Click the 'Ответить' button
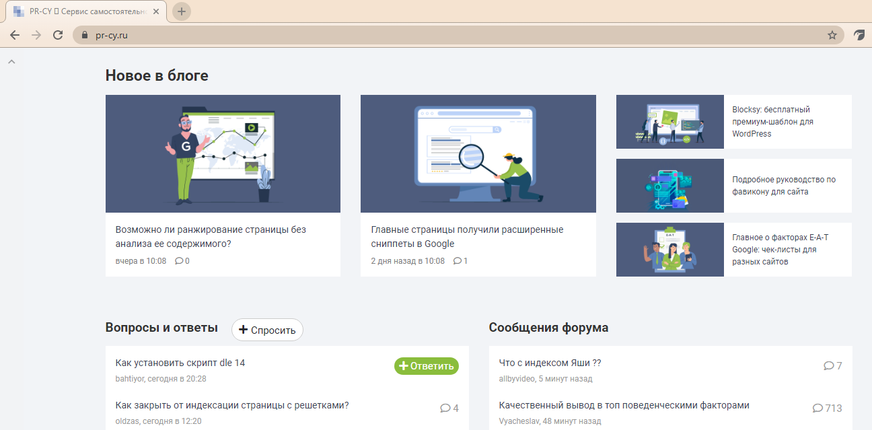The height and width of the screenshot is (430, 872). pyautogui.click(x=426, y=366)
